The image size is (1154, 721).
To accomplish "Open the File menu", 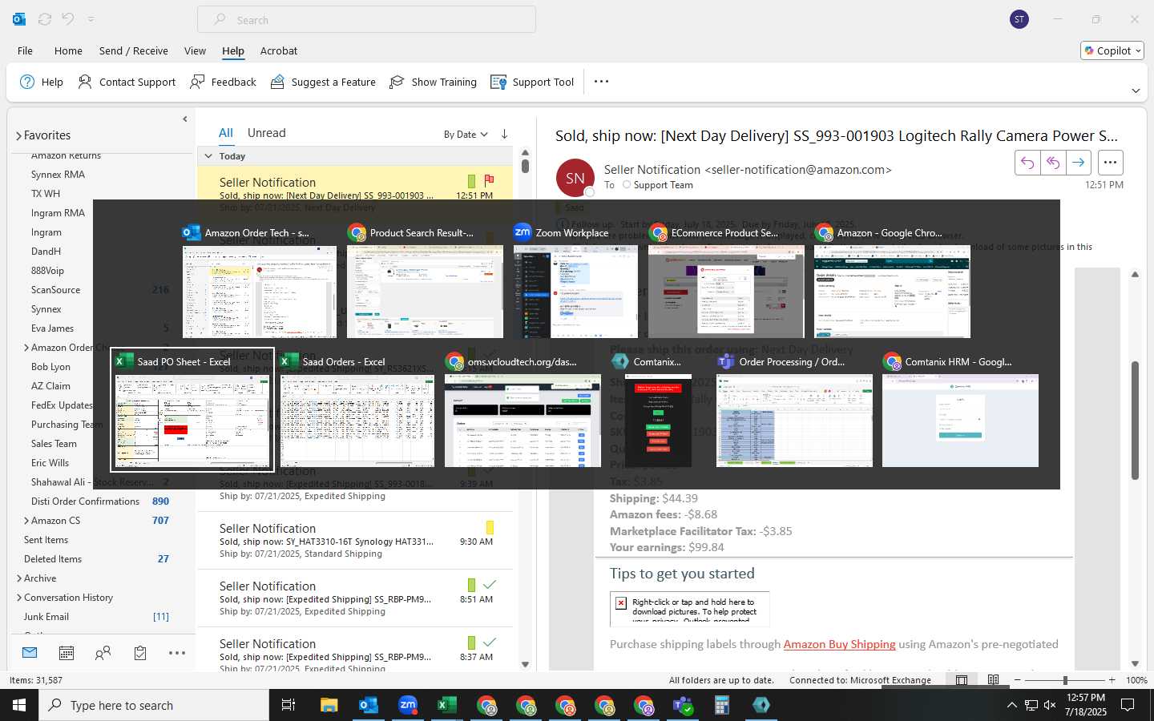I will click(x=26, y=50).
